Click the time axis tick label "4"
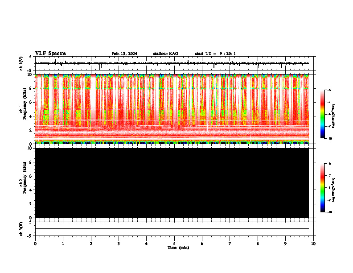353x273 pixels. click(x=147, y=244)
